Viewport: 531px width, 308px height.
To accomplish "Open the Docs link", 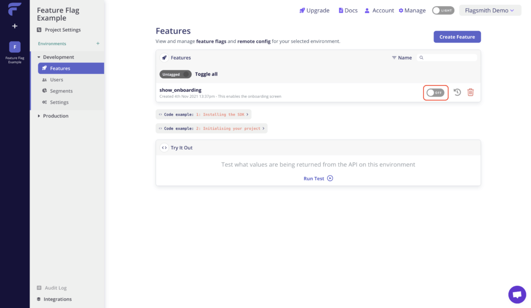I will coord(348,10).
